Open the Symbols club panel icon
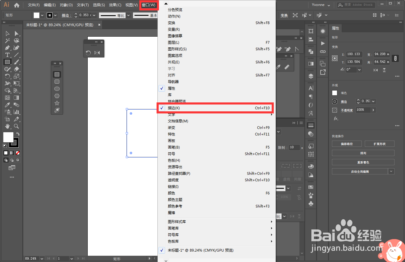 [311, 204]
